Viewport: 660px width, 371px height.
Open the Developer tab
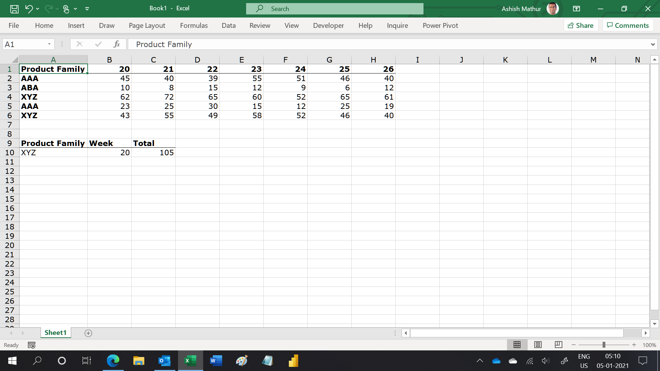[x=328, y=25]
